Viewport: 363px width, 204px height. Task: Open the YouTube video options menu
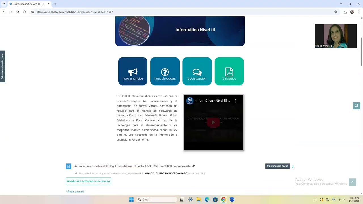coord(235,101)
